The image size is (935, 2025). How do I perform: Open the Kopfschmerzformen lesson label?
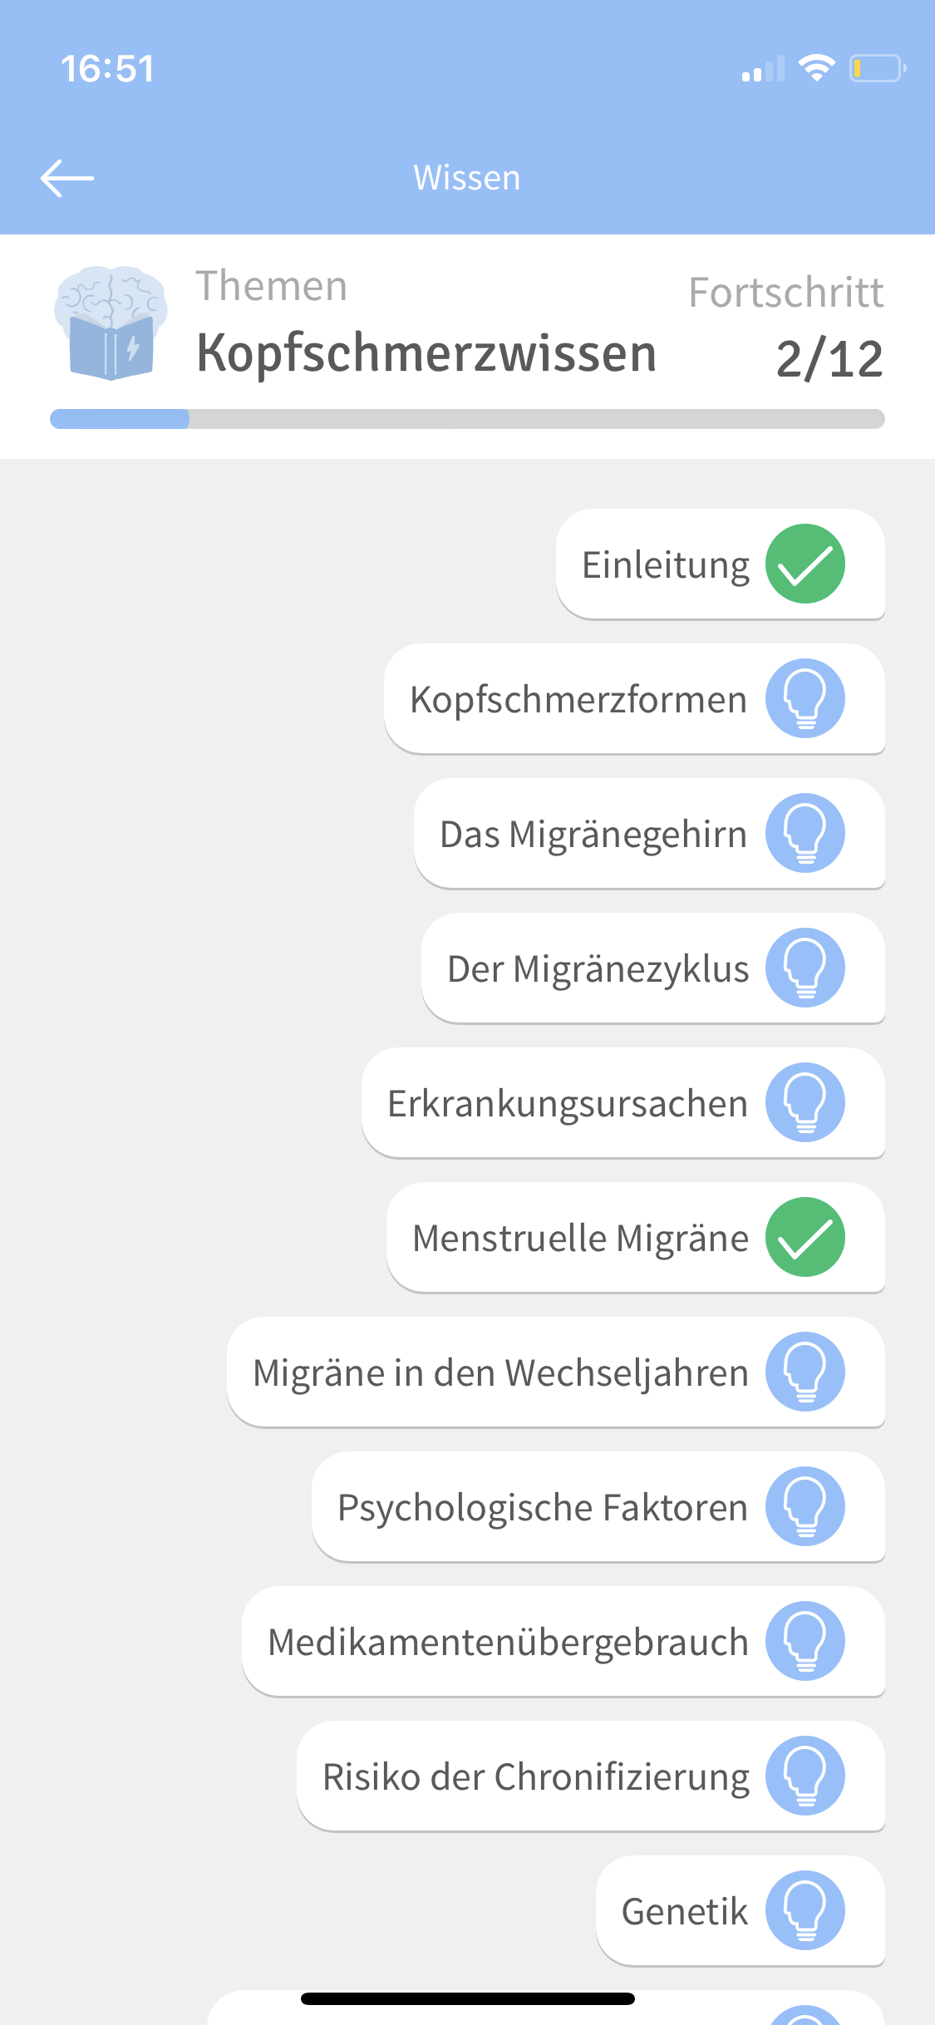(578, 700)
